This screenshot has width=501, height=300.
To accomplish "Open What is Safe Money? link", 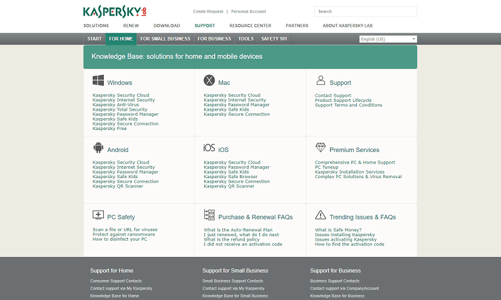I will (338, 230).
